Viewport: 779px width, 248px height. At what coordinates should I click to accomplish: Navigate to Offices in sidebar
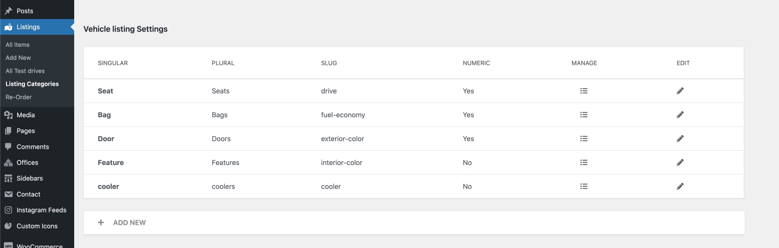[x=27, y=163]
